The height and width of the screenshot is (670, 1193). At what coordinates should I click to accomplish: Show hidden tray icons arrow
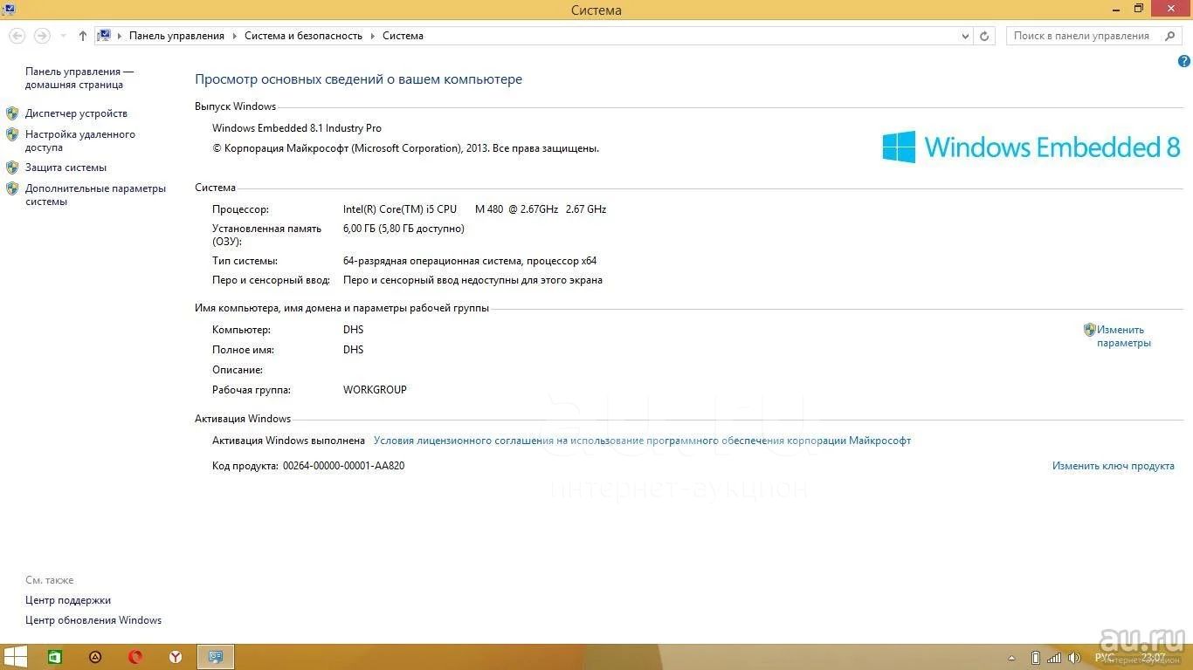tap(1012, 658)
